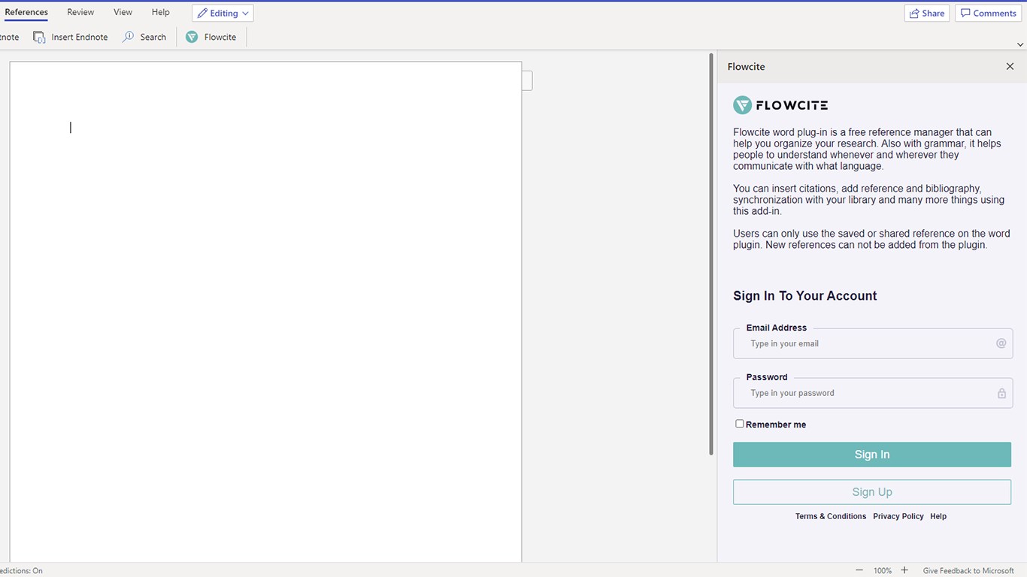Click the pencil icon on Editing button
The height and width of the screenshot is (577, 1027).
202,13
